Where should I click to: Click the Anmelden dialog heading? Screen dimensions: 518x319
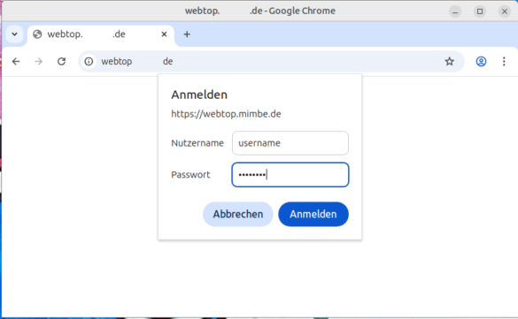click(199, 95)
